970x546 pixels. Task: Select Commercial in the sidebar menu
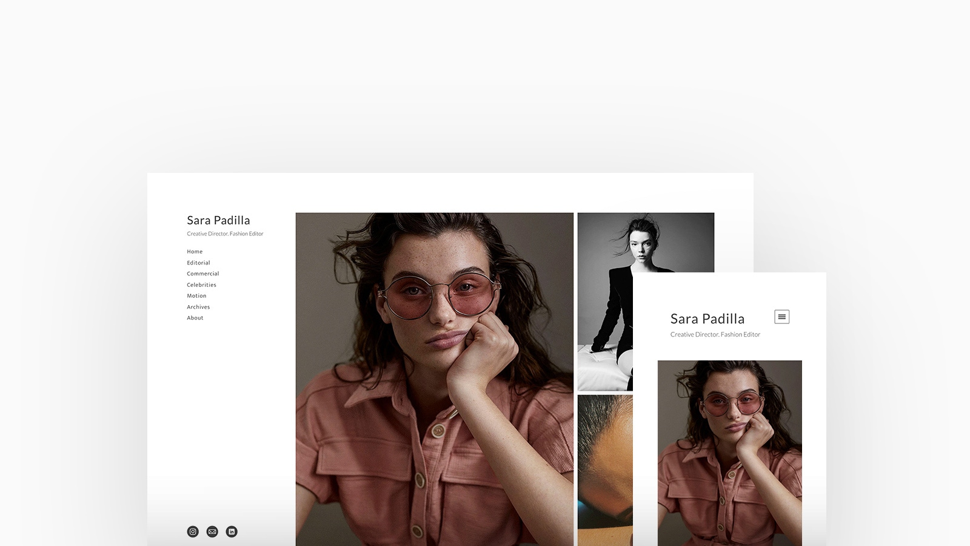click(202, 274)
